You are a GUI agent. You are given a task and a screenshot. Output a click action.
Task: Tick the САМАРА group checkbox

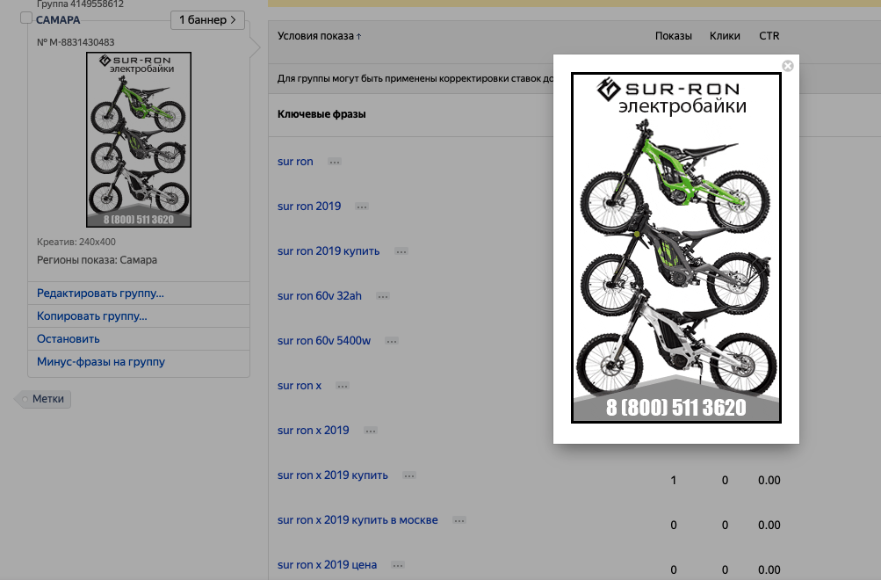point(25,18)
